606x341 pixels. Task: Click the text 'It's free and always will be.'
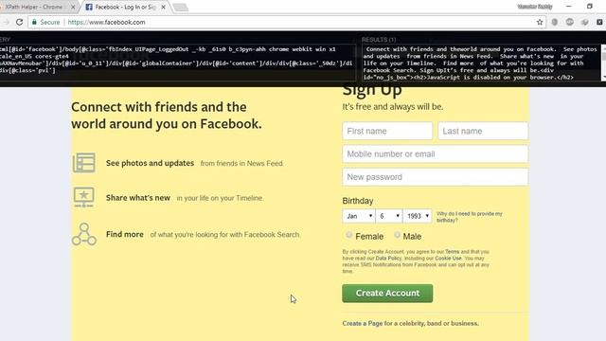pyautogui.click(x=393, y=107)
